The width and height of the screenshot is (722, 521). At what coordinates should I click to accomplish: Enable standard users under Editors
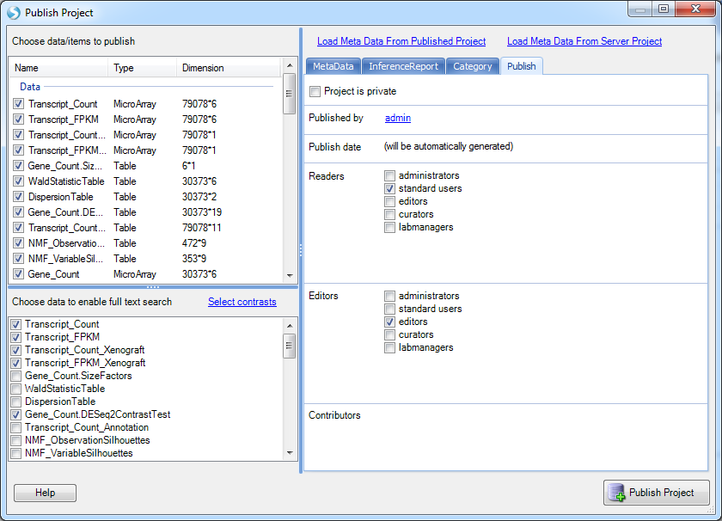389,309
